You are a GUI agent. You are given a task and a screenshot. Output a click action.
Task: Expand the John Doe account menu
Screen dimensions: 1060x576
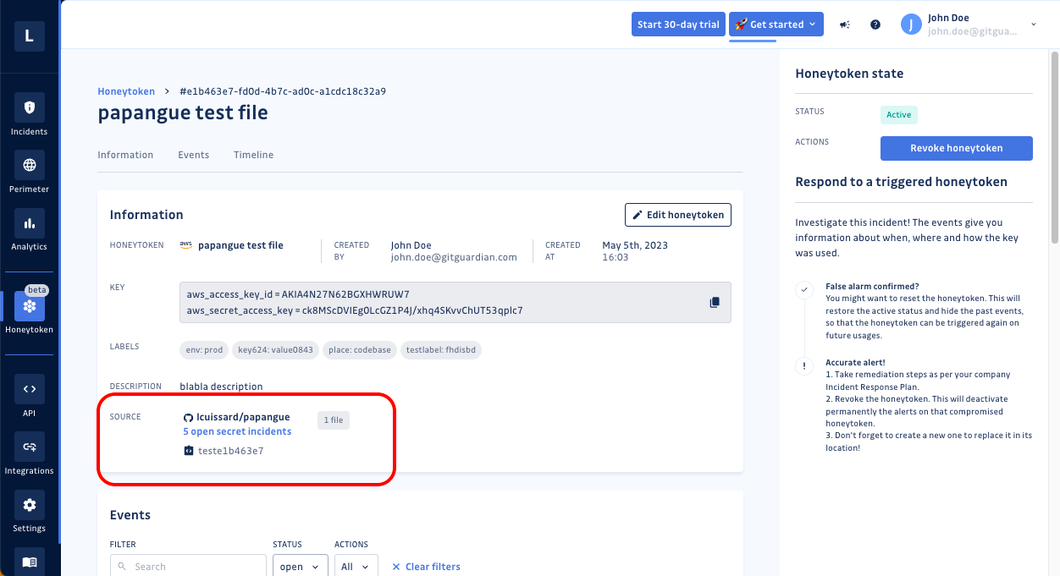(970, 24)
